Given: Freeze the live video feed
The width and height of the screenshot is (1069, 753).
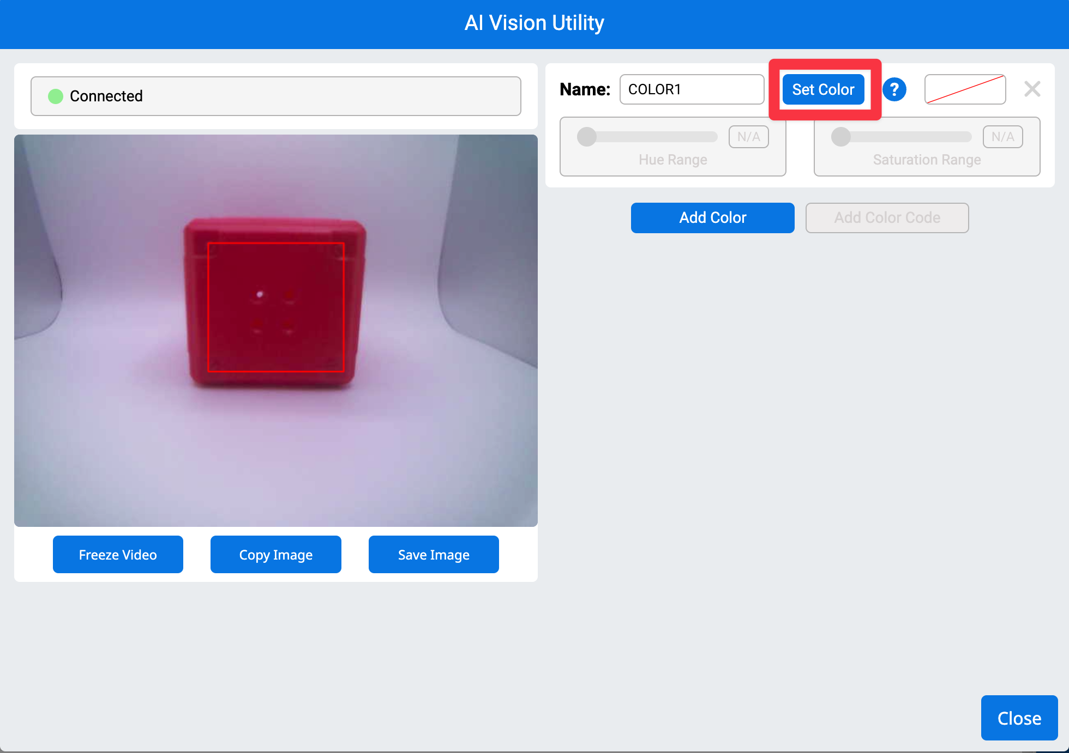Looking at the screenshot, I should [x=118, y=554].
